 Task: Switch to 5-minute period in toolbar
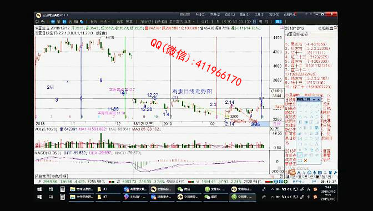(218, 22)
